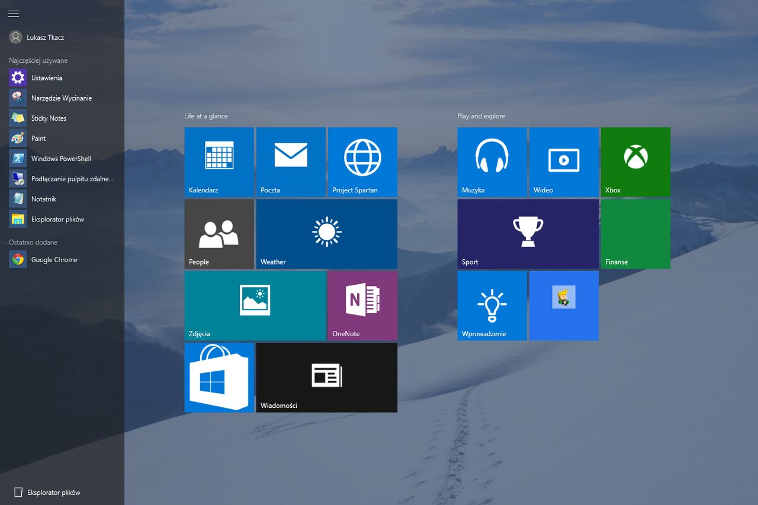Image resolution: width=758 pixels, height=505 pixels.
Task: Open the Wprowadzenie lightbulb tile
Action: click(492, 305)
